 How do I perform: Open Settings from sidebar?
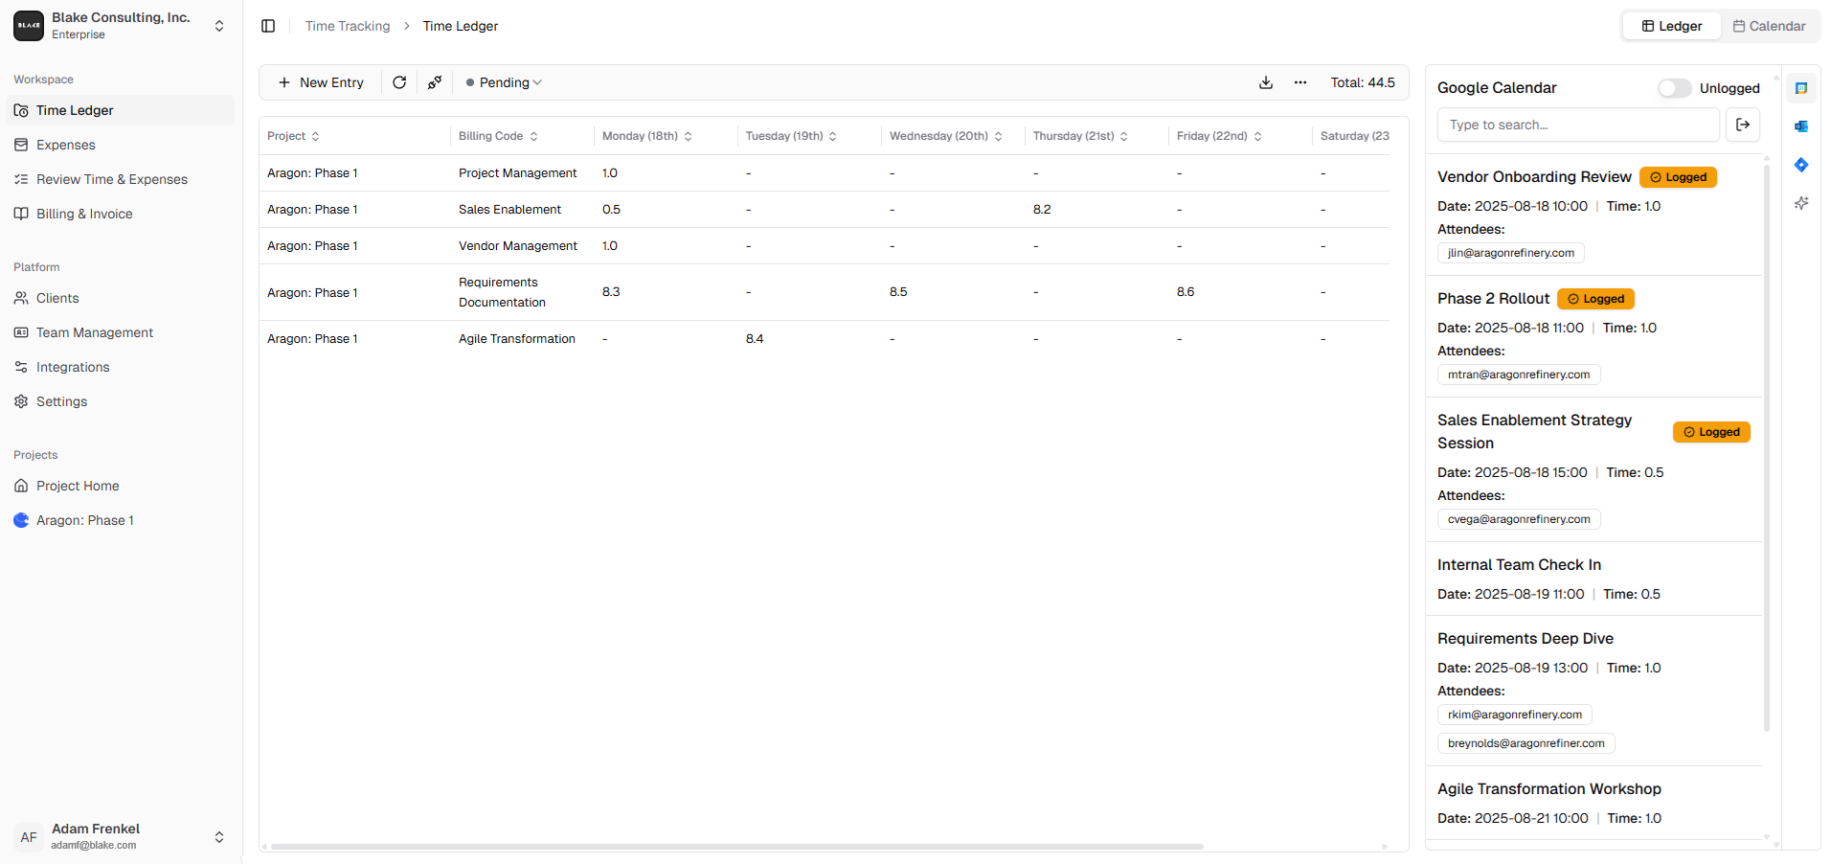(121, 401)
